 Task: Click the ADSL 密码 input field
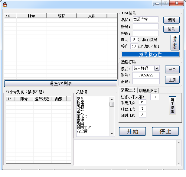[145, 33]
